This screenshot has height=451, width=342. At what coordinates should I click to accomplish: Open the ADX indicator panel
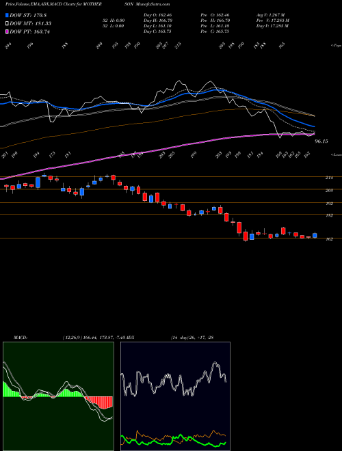[175, 396]
